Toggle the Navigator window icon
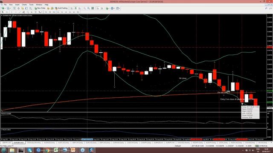273x153 pixels. point(23,8)
